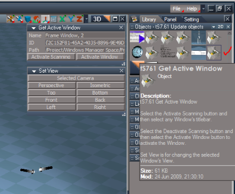This screenshot has width=235, height=194.
Task: Switch to the Panel tab
Action: 170,19
